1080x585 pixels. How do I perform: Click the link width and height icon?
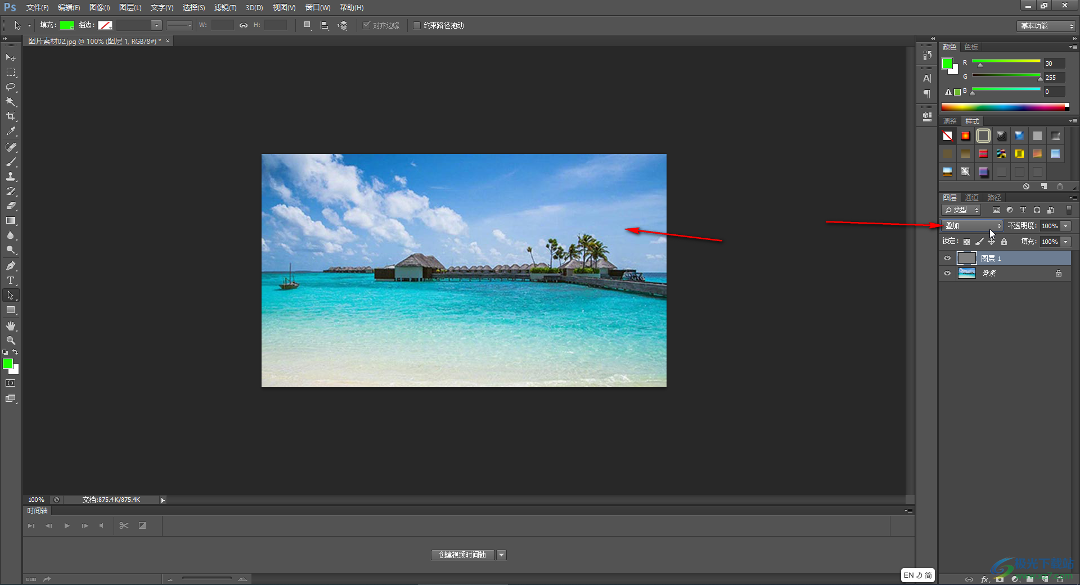(x=243, y=25)
